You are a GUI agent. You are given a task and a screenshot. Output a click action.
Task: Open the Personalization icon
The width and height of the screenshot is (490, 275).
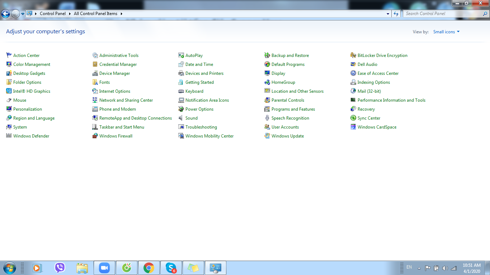coord(9,109)
